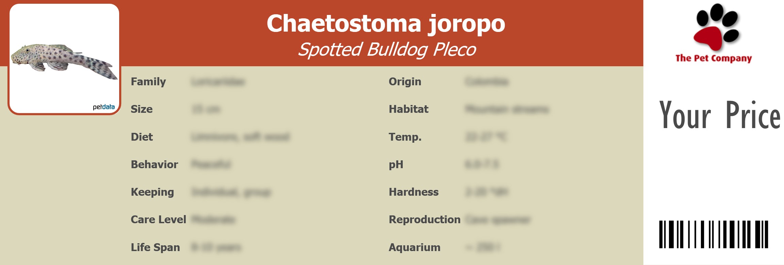Click the petdata logo under the fish
Image resolution: width=784 pixels, height=265 pixels.
104,107
